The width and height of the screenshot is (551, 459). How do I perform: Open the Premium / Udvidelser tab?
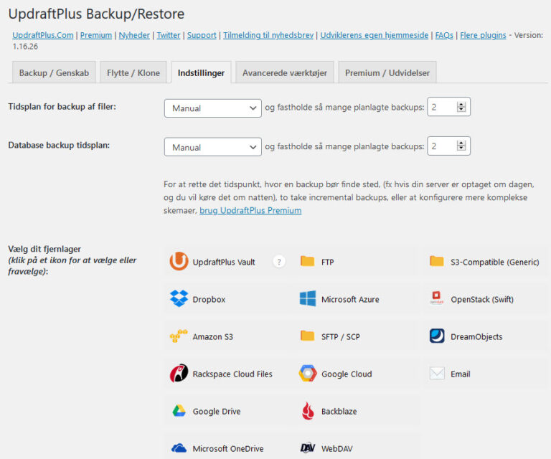pyautogui.click(x=387, y=72)
